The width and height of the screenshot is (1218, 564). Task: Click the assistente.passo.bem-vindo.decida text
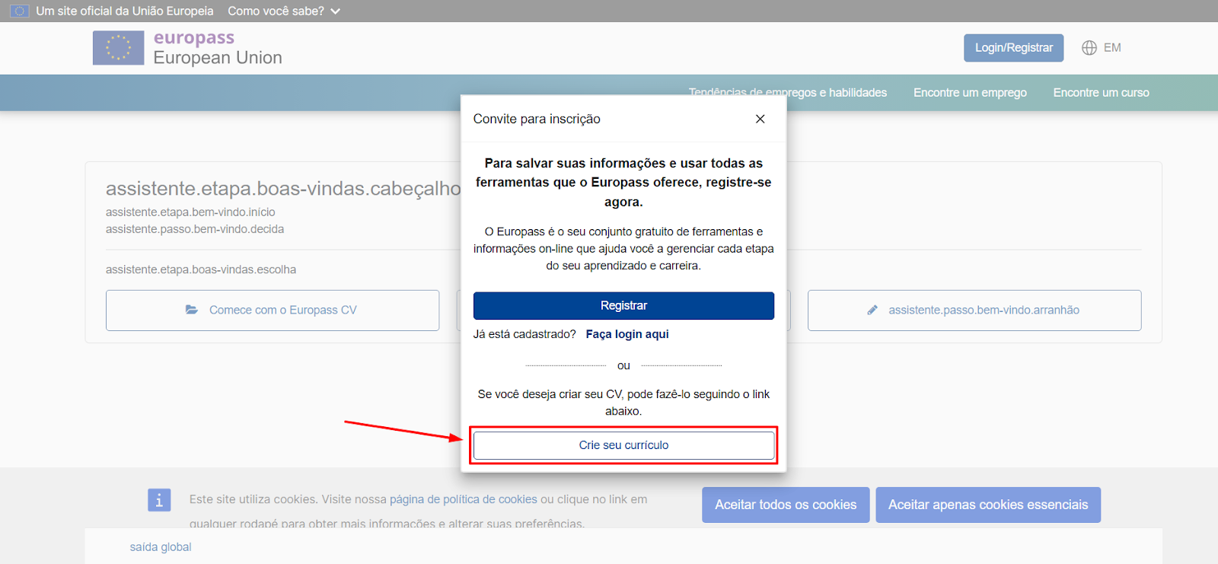point(195,229)
